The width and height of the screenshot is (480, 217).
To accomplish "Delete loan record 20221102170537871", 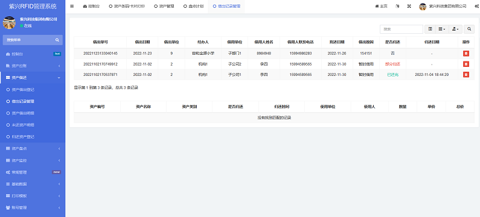I will click(x=466, y=75).
